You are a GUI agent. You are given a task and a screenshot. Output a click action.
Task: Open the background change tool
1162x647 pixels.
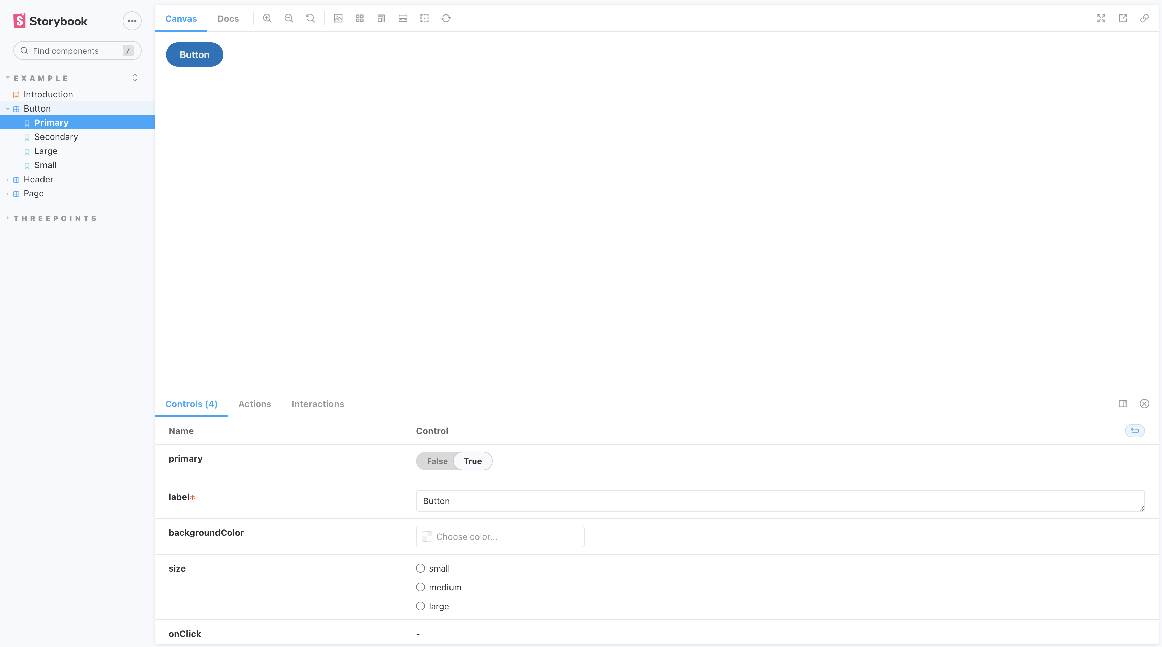click(x=338, y=19)
